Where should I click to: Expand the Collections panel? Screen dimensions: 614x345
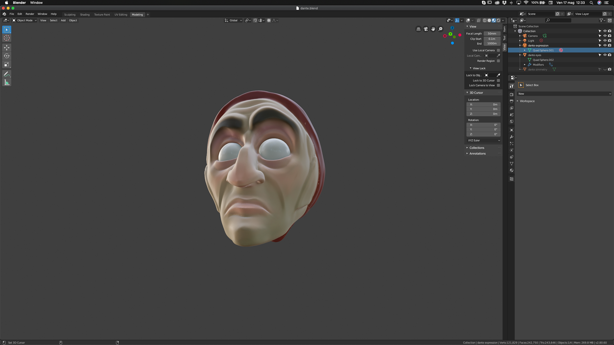[476, 148]
